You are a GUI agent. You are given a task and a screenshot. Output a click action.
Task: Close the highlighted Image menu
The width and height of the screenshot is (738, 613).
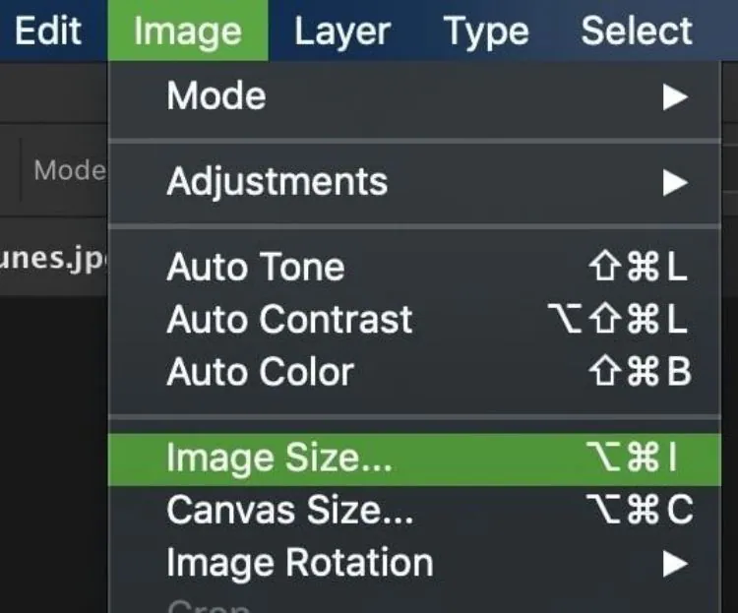click(187, 31)
